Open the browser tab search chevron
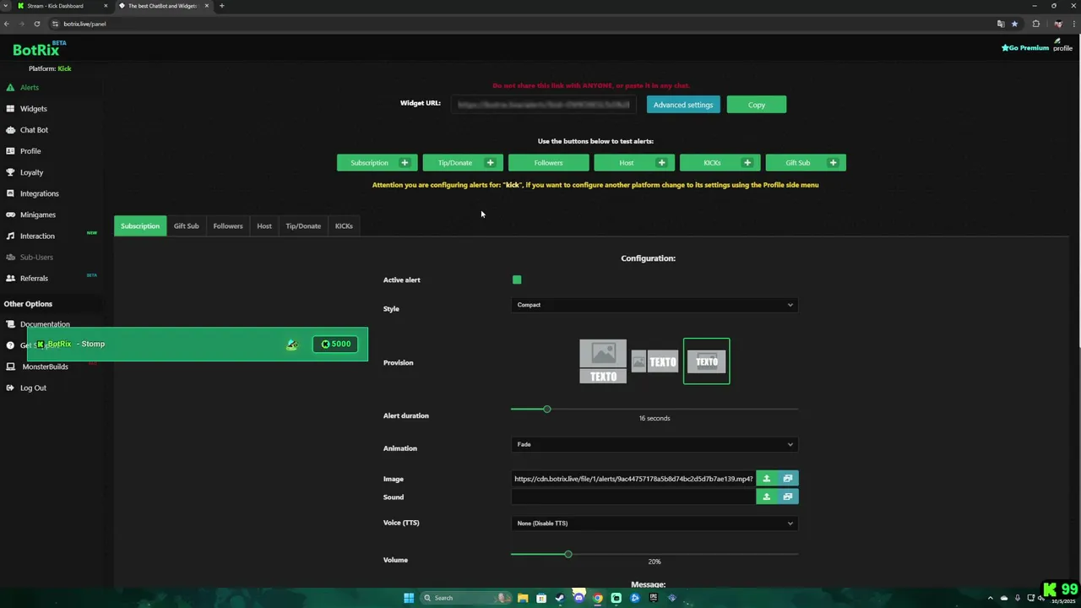1081x608 pixels. coord(7,6)
